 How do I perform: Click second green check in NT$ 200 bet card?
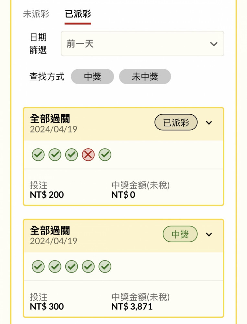point(55,155)
